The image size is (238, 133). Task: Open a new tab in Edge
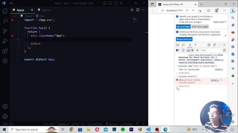click(x=201, y=4)
